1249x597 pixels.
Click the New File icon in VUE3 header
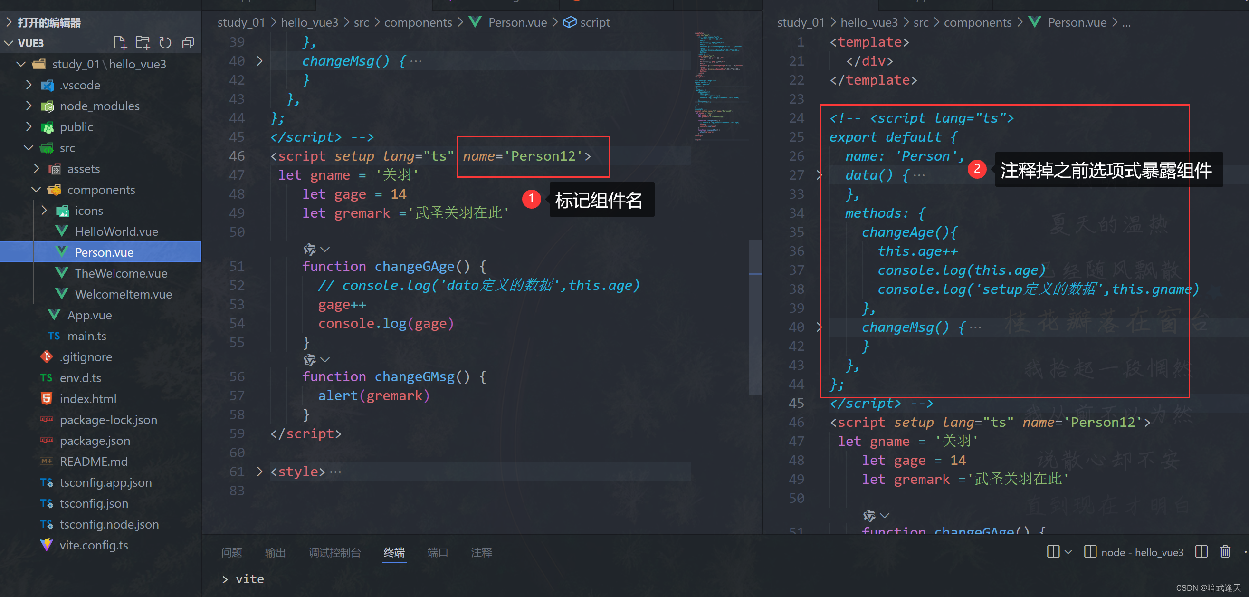[119, 43]
